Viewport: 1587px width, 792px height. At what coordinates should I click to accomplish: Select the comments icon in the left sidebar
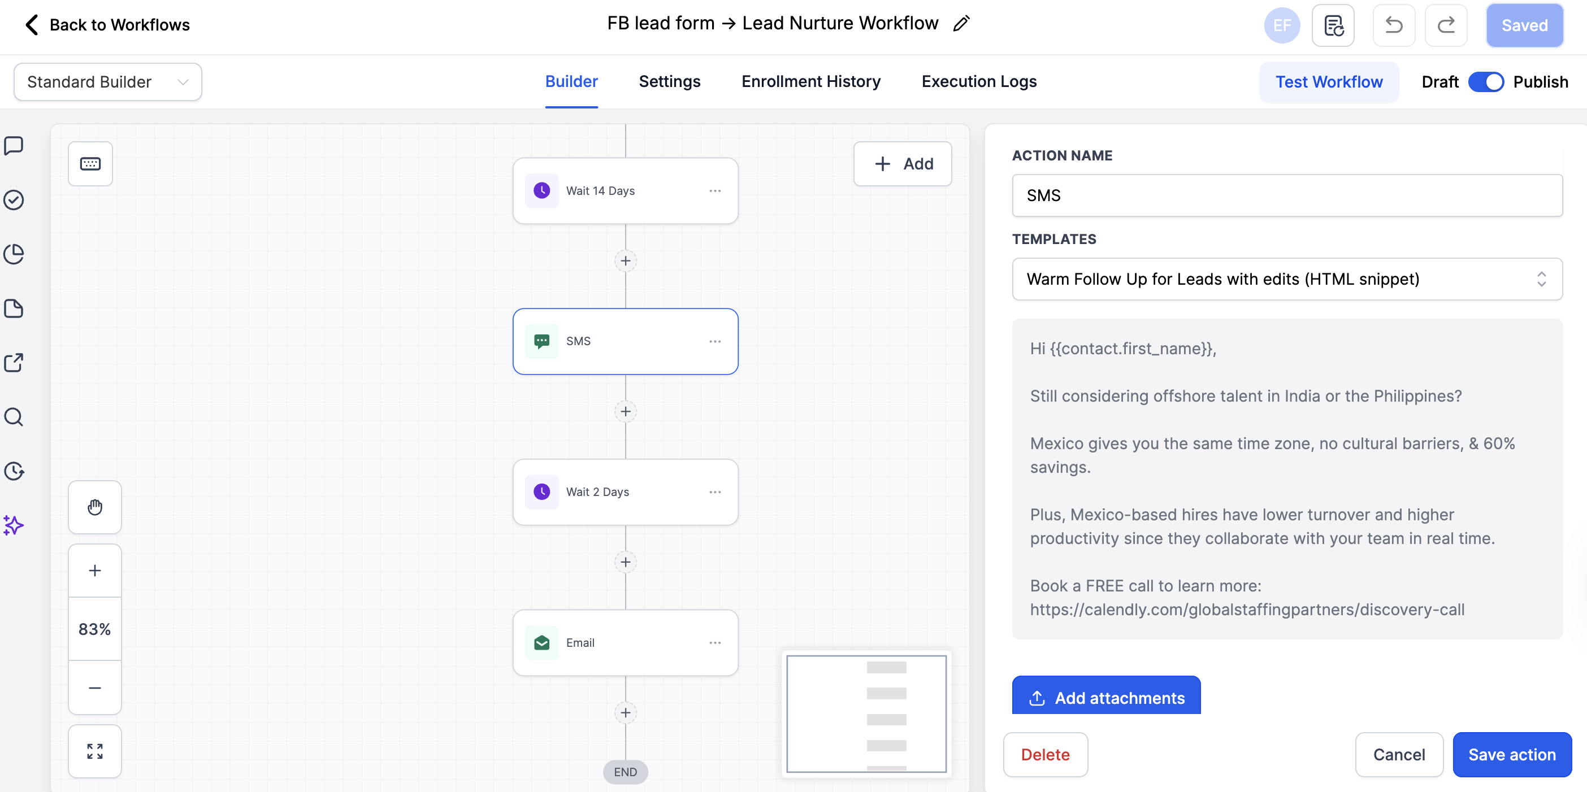pos(14,145)
